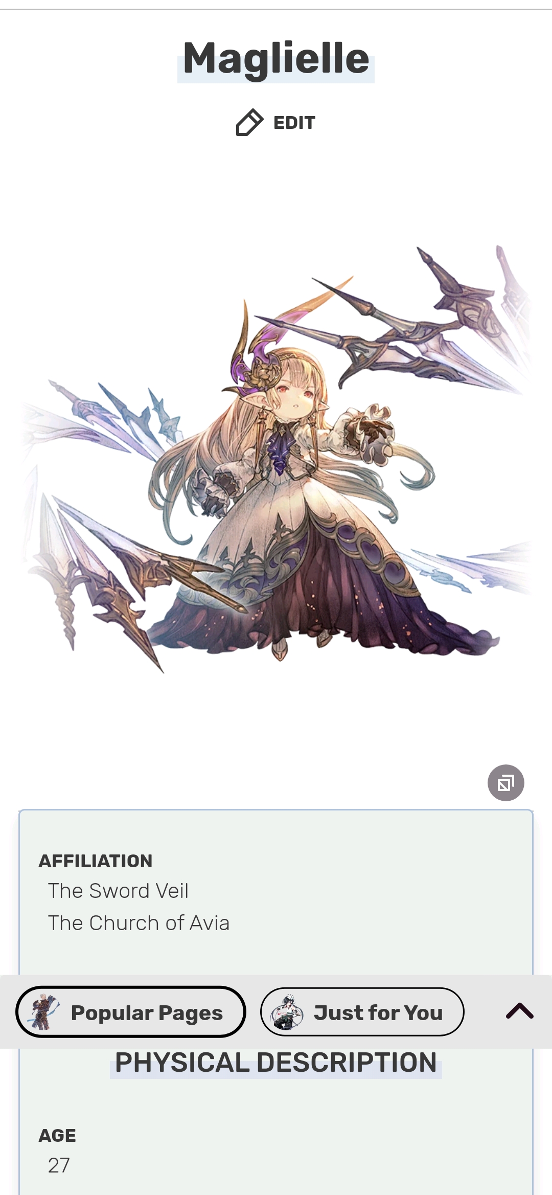This screenshot has width=552, height=1195.
Task: Open The Church of Avia link
Action: click(139, 923)
